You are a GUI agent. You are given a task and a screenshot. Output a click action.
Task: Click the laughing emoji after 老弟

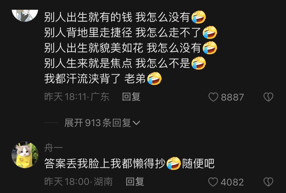pyautogui.click(x=154, y=79)
